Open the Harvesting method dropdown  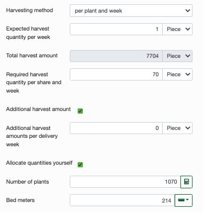pyautogui.click(x=131, y=11)
